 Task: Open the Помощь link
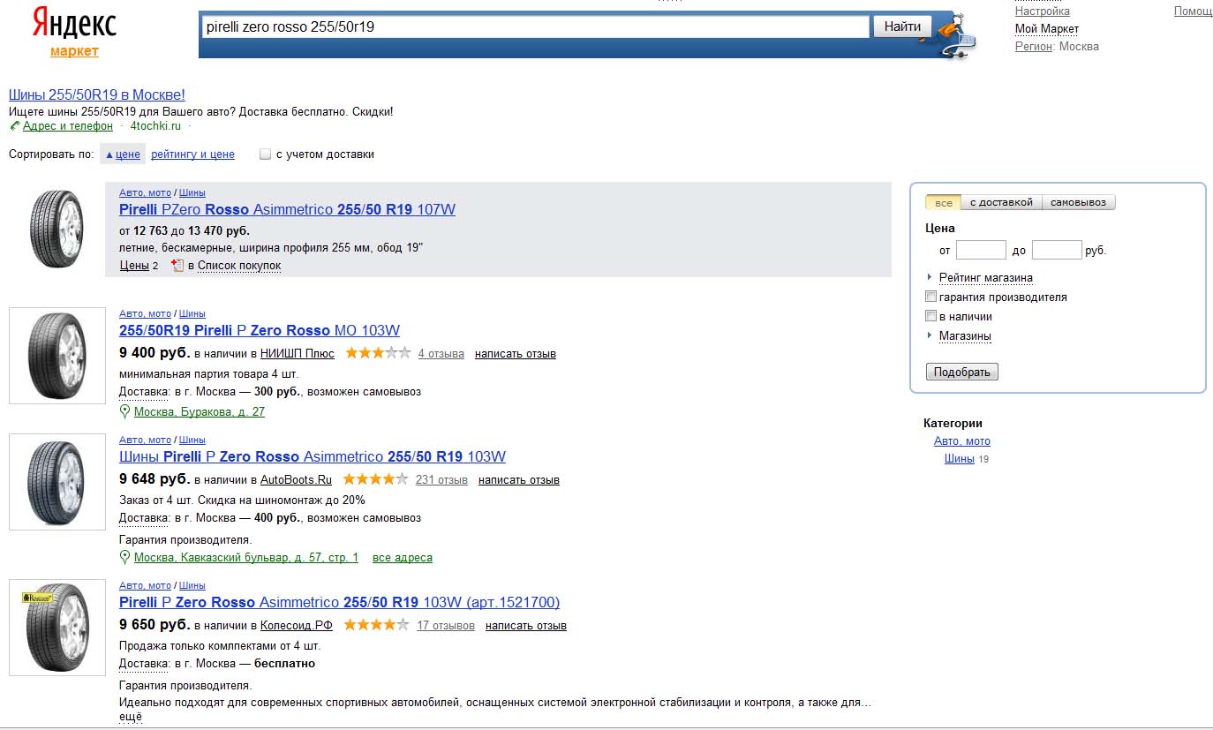click(x=1194, y=11)
